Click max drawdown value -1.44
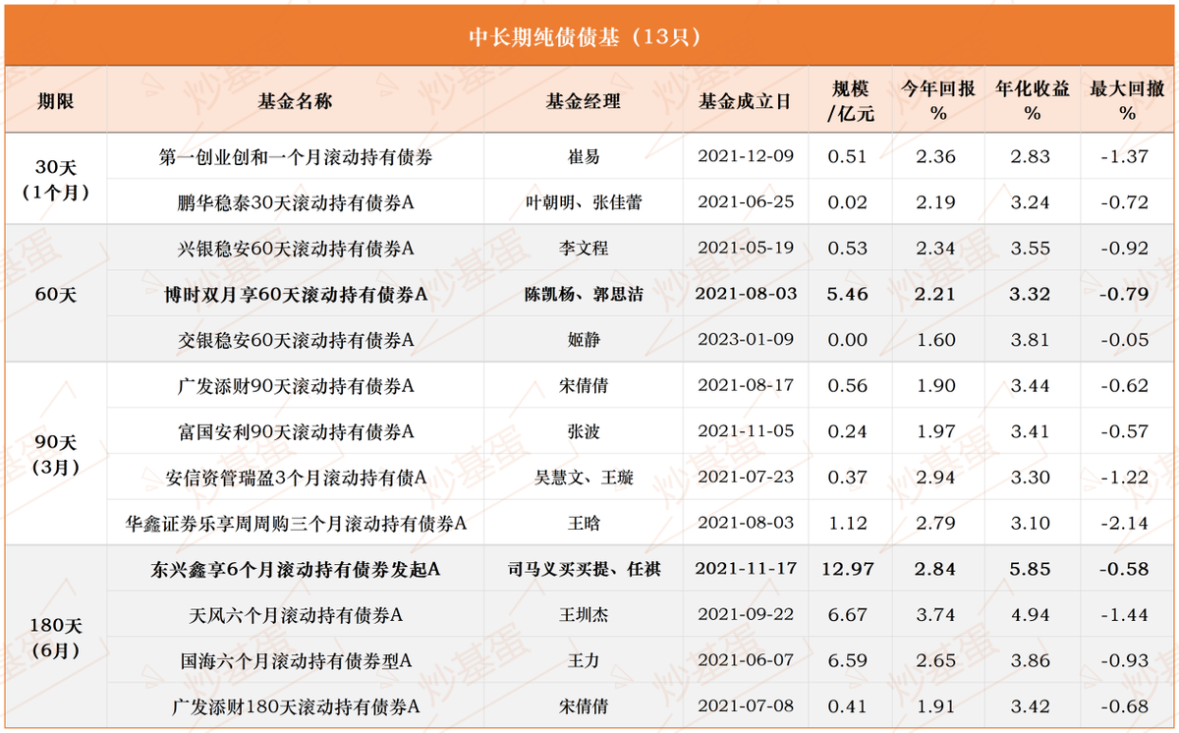Viewport: 1179px width, 733px height. tap(1126, 615)
